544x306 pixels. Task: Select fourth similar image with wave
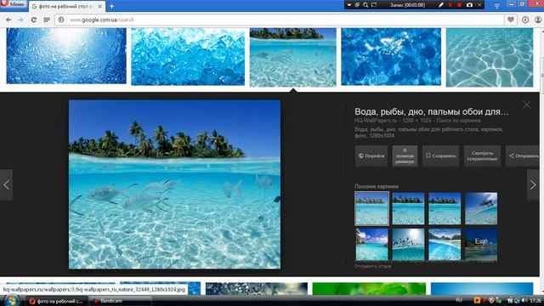pyautogui.click(x=481, y=208)
